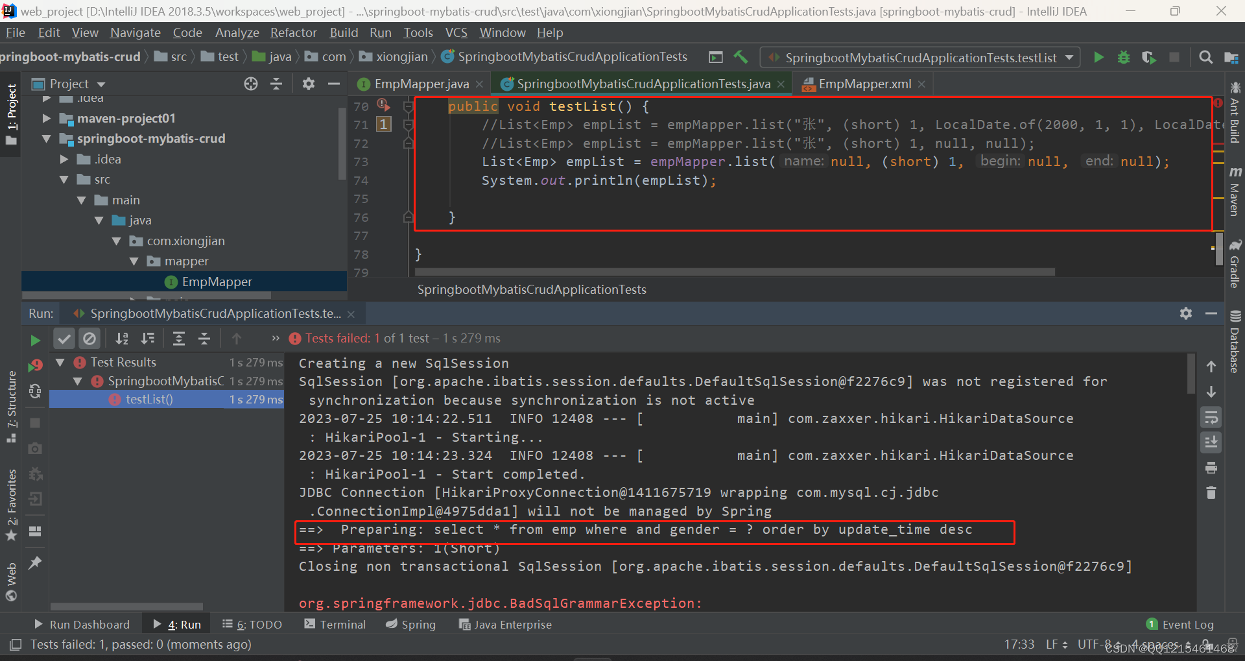1245x661 pixels.
Task: Click down-the-stack-trace arrow in console
Action: (x=1211, y=392)
